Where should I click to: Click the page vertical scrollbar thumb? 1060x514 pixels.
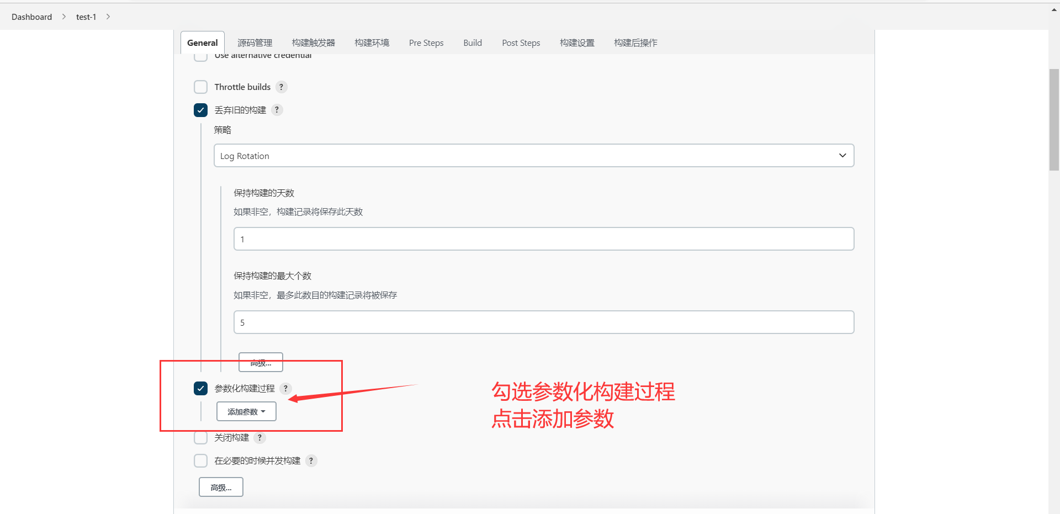click(x=1054, y=120)
